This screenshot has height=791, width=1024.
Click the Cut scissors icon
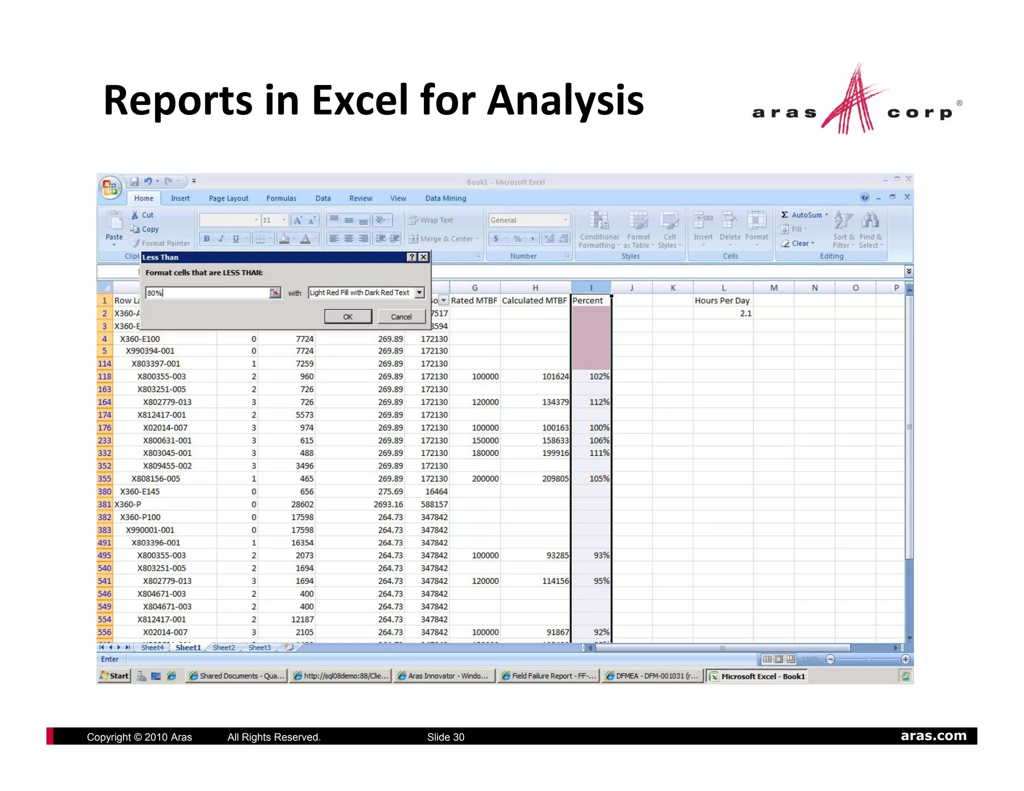(134, 215)
